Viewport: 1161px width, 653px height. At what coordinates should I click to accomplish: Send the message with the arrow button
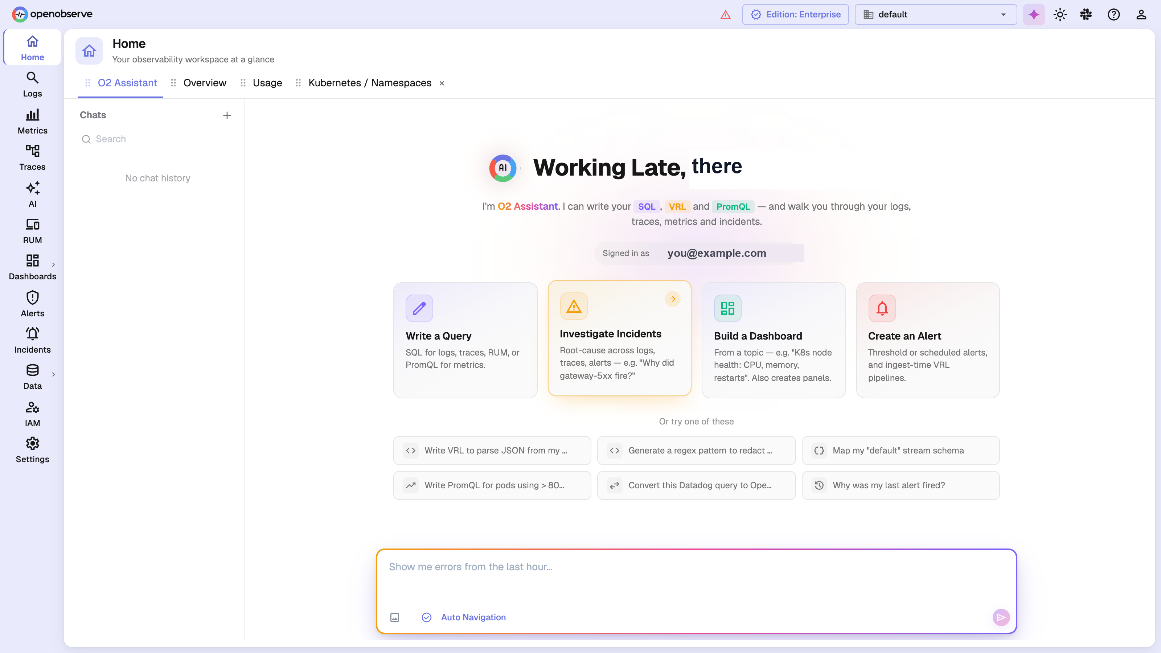coord(1001,617)
